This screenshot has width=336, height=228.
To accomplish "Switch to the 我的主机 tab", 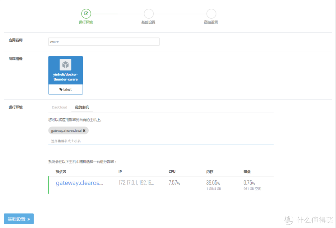I will 82,107.
